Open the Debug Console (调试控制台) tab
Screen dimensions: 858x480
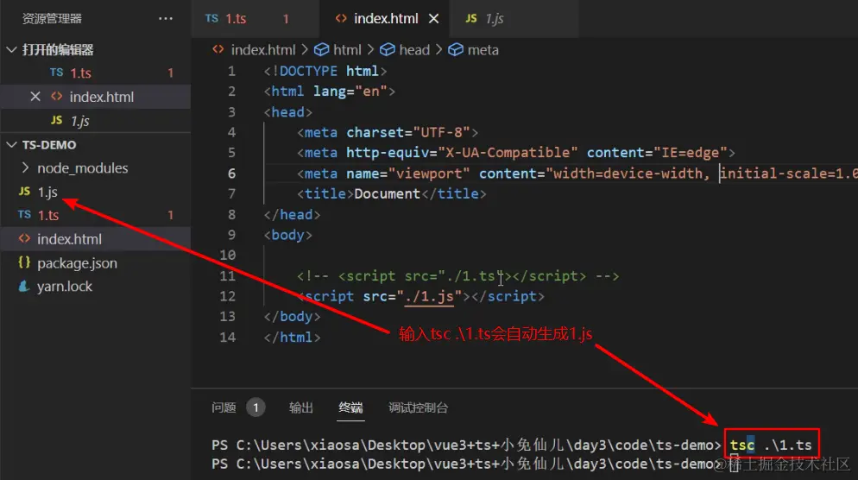click(418, 407)
